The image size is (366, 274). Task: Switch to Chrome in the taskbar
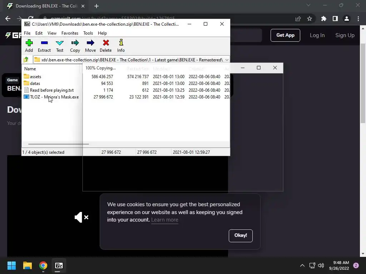click(x=43, y=265)
